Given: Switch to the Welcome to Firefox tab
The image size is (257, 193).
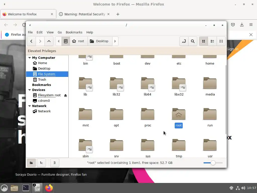Looking at the screenshot, I should [28, 14].
